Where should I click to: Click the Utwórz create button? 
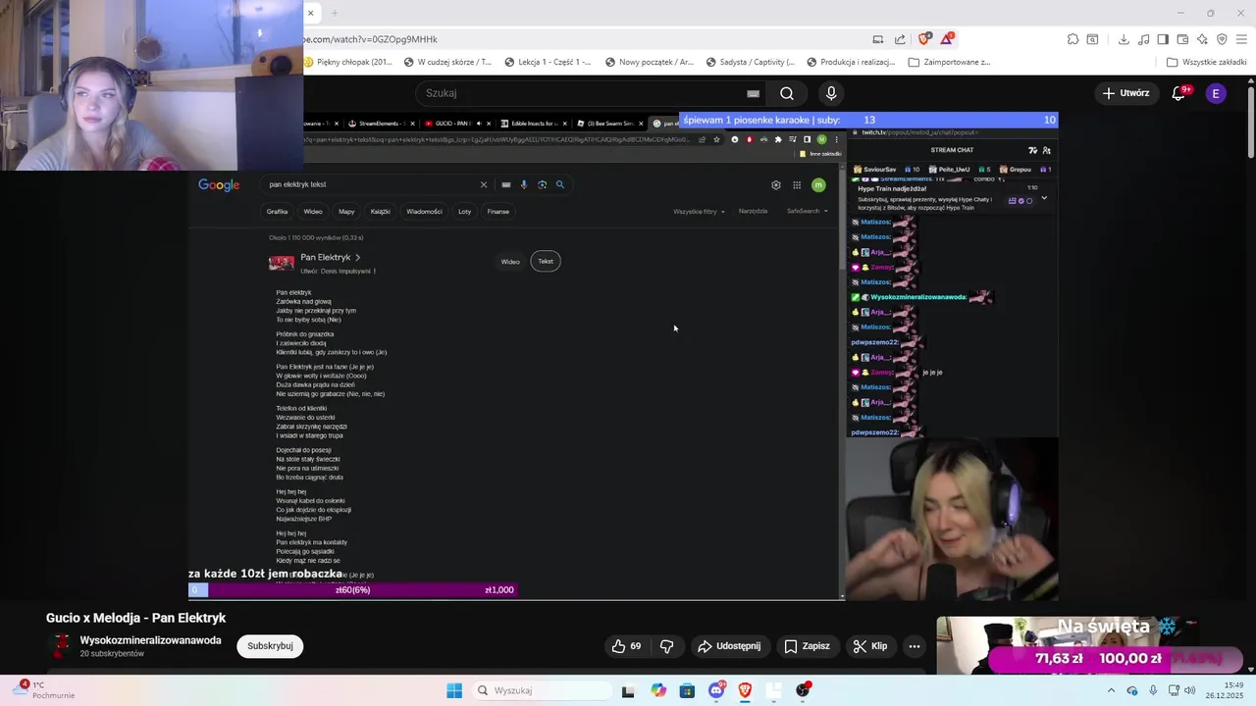pos(1125,93)
